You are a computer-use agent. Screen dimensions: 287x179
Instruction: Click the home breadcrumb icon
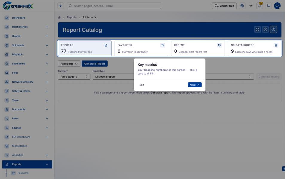[x=59, y=17]
